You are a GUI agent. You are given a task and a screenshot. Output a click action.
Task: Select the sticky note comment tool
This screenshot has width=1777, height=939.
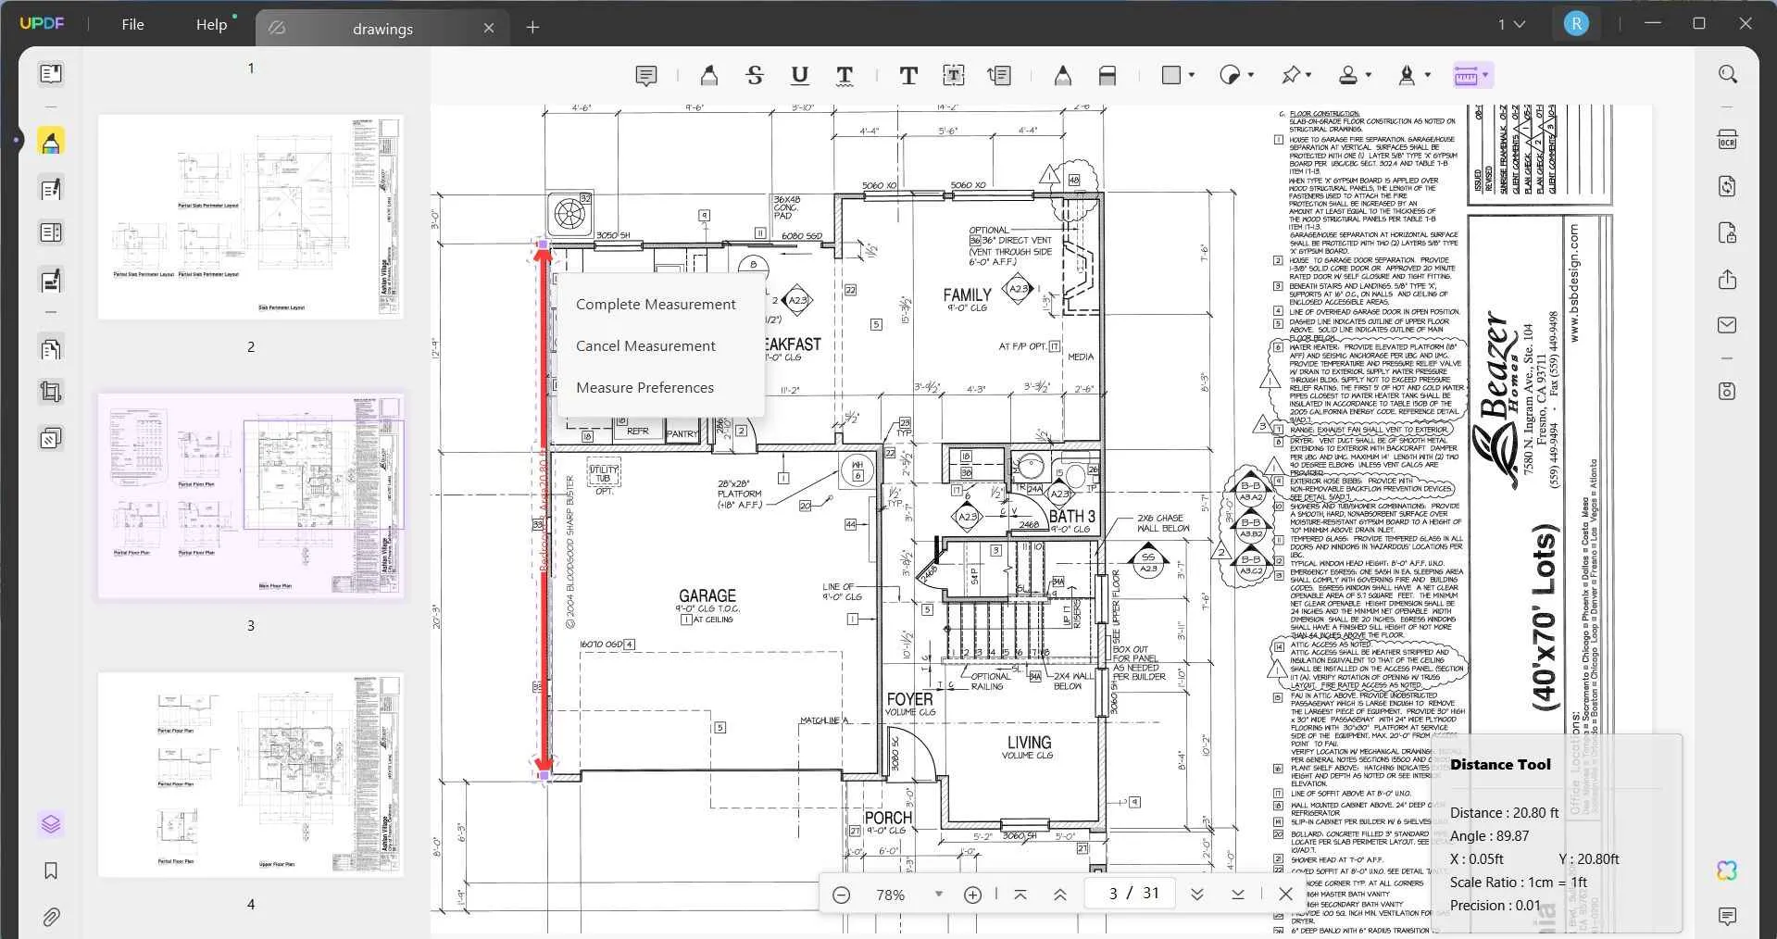[x=646, y=76]
